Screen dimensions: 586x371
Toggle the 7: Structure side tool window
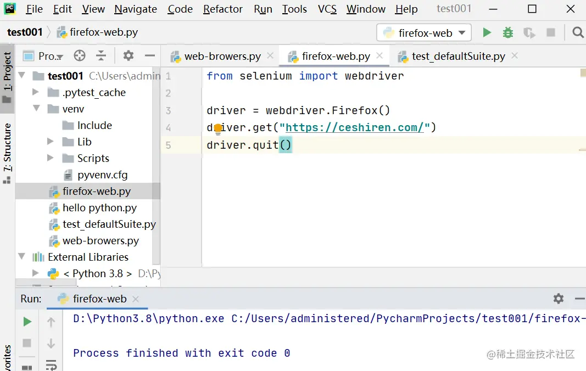[7, 153]
